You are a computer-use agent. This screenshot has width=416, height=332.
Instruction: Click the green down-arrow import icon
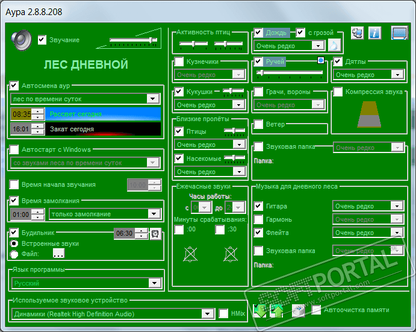[x=259, y=310]
